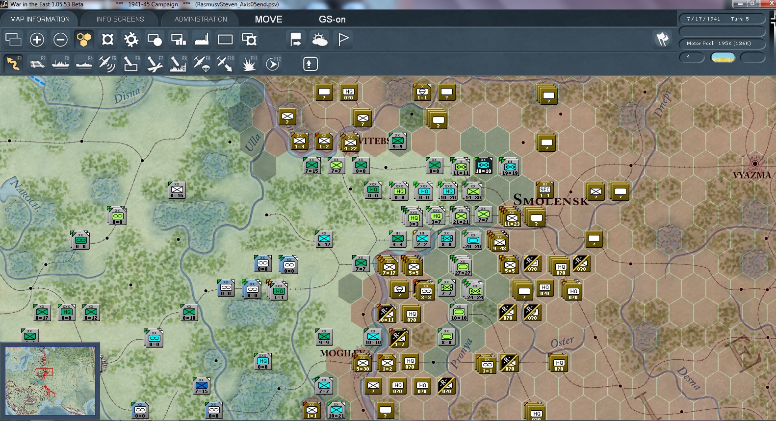This screenshot has height=421, width=776.
Task: Open the ADMINISTRATION tab
Action: 201,19
